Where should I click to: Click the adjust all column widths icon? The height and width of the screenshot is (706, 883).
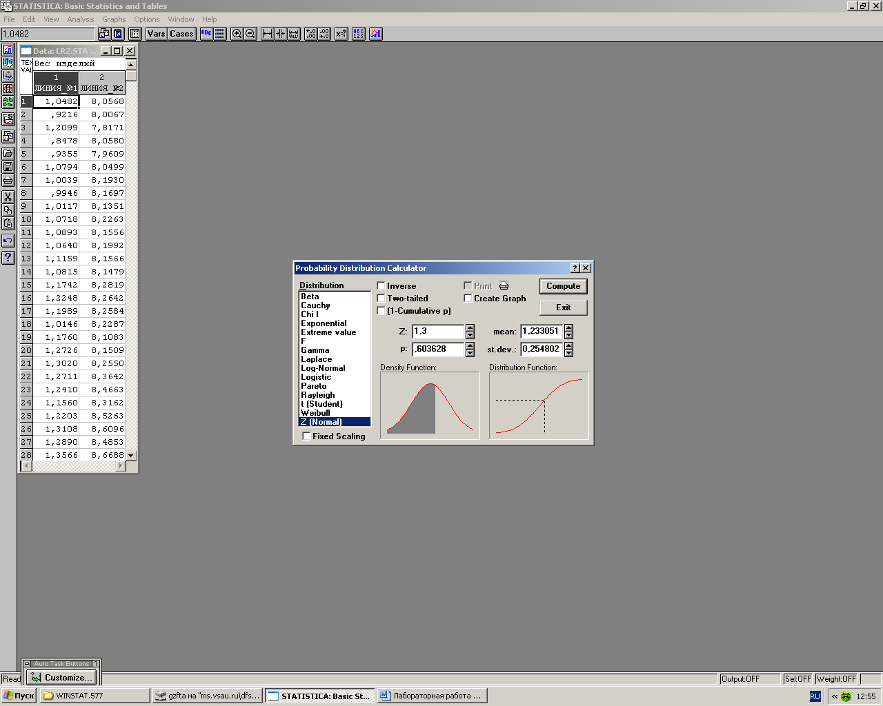(294, 33)
